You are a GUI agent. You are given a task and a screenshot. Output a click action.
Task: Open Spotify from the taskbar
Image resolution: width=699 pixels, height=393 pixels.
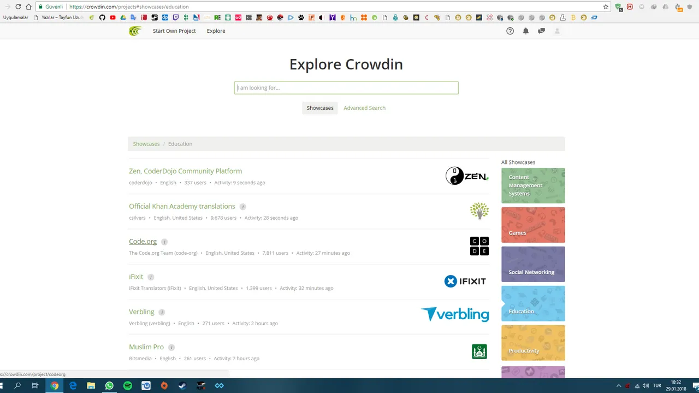tap(128, 385)
